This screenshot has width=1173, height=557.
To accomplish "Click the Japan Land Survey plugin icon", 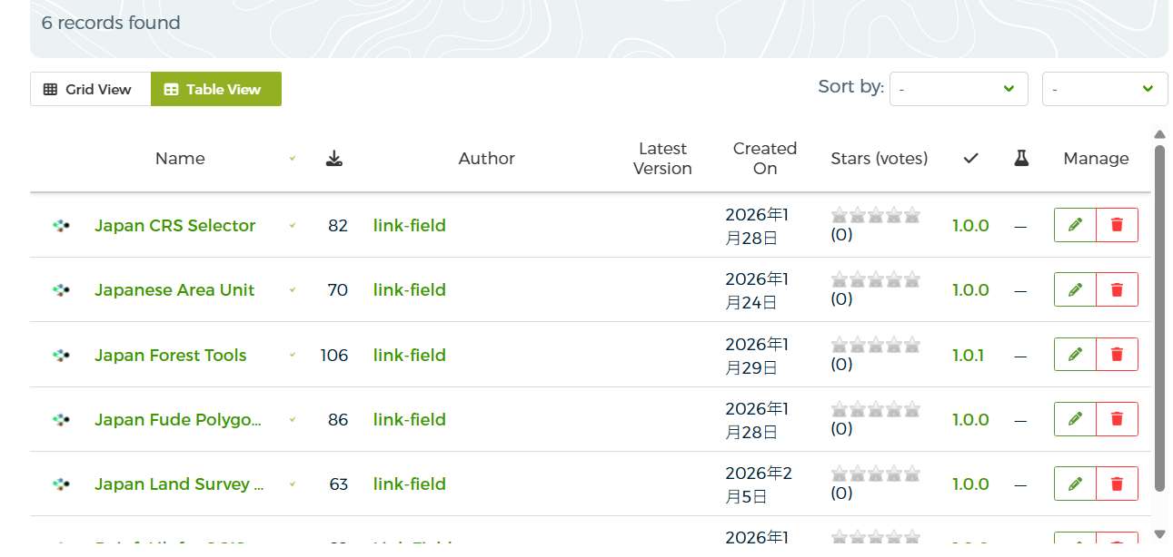I will coord(61,484).
